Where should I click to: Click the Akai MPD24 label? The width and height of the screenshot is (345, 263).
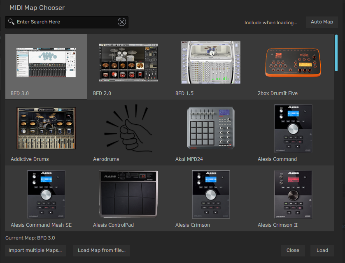tap(189, 159)
